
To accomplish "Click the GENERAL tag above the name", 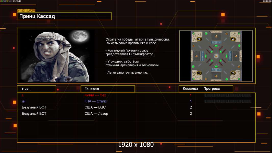I will [x=26, y=10].
